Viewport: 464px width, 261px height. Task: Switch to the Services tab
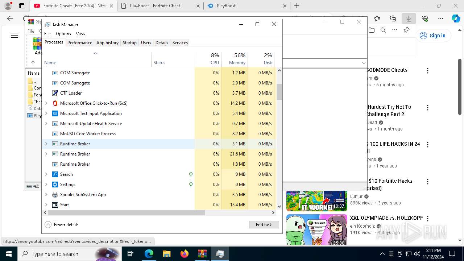pyautogui.click(x=180, y=43)
